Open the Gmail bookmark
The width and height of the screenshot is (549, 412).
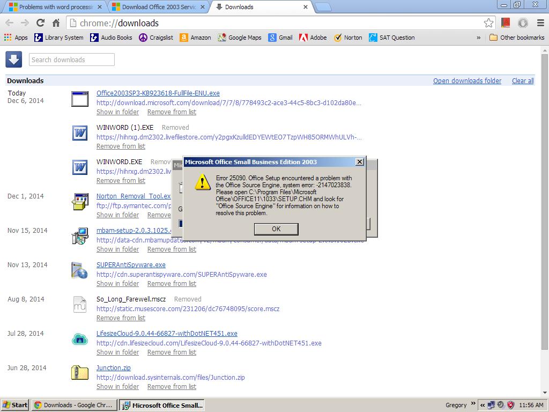pos(280,38)
